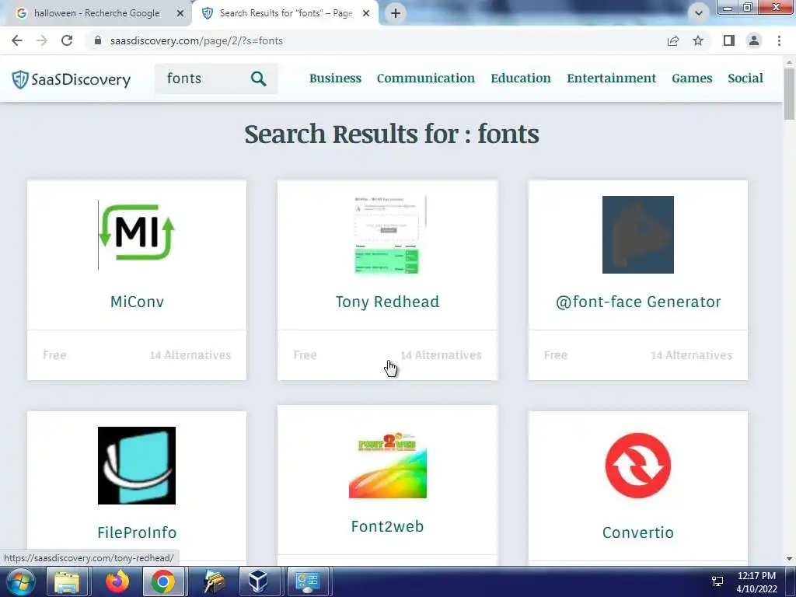This screenshot has width=796, height=597.
Task: Click the scrollbar down arrow
Action: [789, 559]
